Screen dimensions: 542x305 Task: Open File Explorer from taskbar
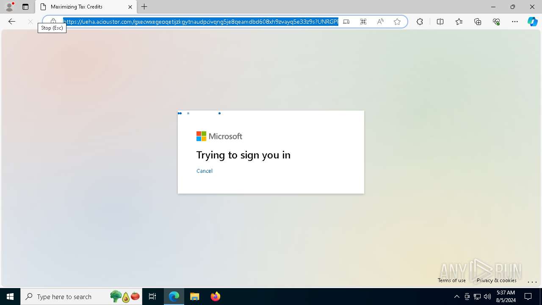(195, 297)
